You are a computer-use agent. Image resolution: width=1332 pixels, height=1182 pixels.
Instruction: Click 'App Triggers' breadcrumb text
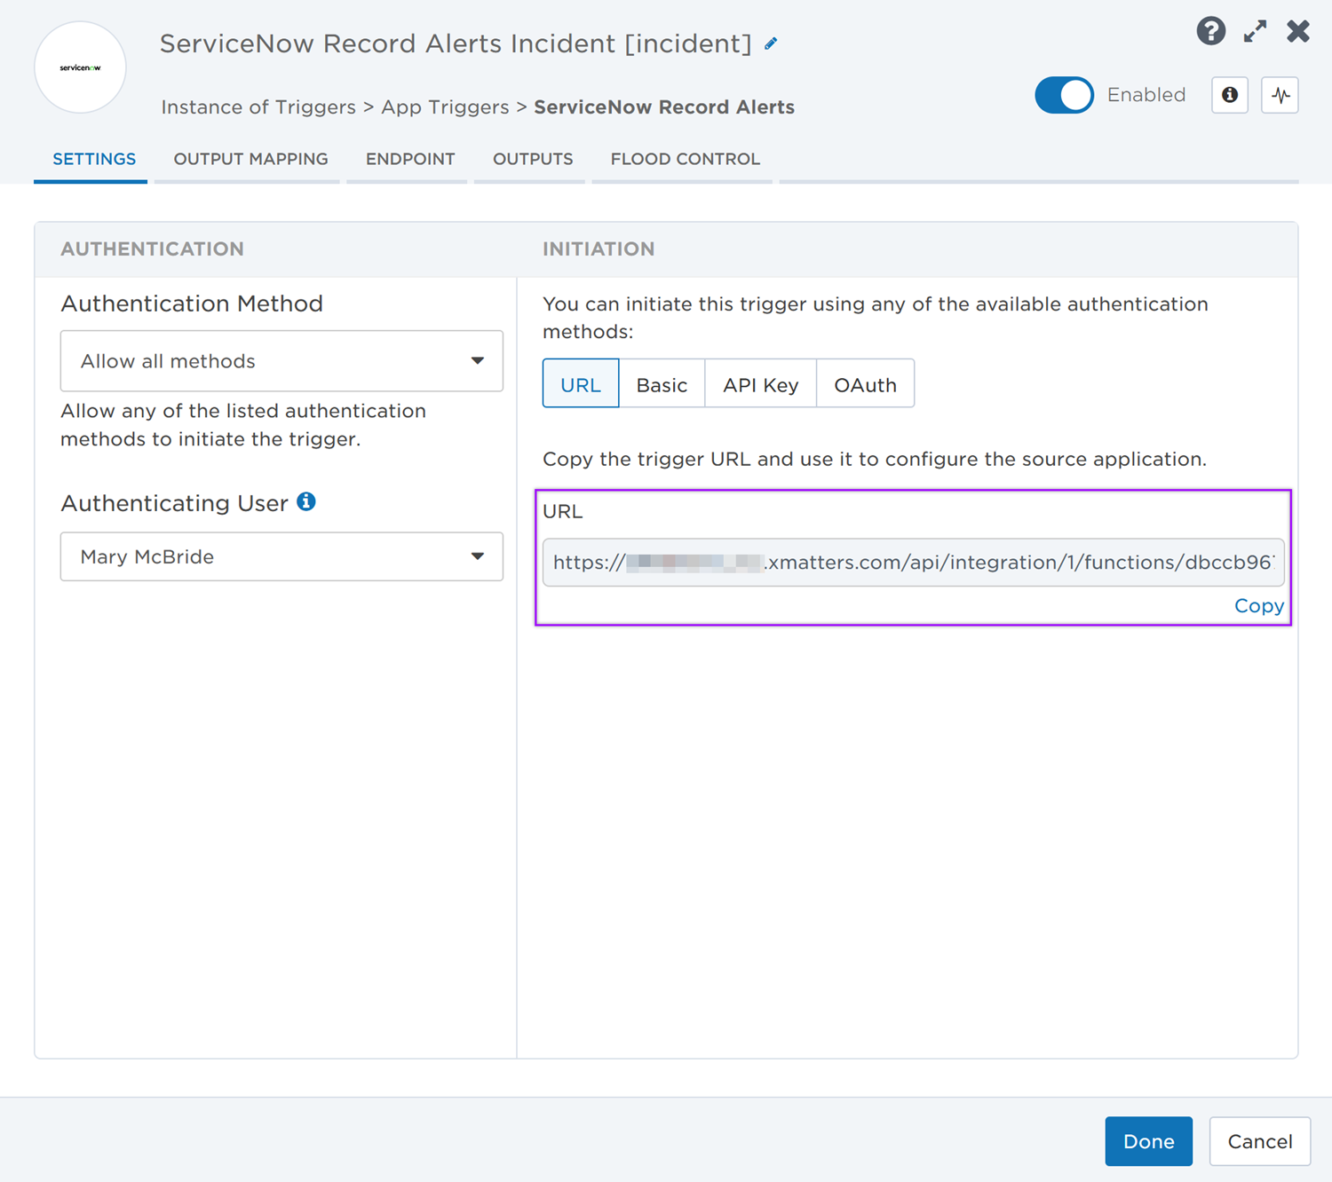pos(445,107)
